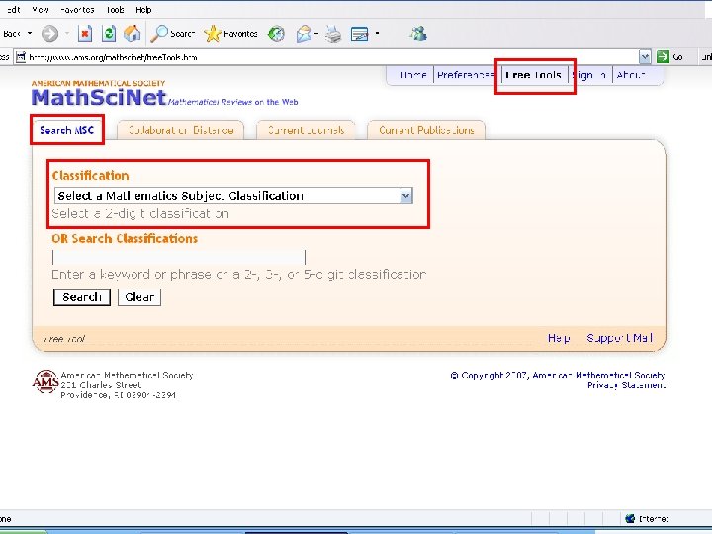Open the Messenger people icon
Viewport: 712px width, 534px height.
[x=418, y=34]
